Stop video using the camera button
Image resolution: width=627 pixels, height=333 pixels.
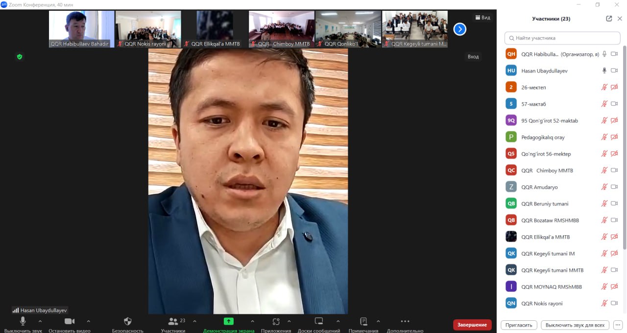pyautogui.click(x=70, y=321)
